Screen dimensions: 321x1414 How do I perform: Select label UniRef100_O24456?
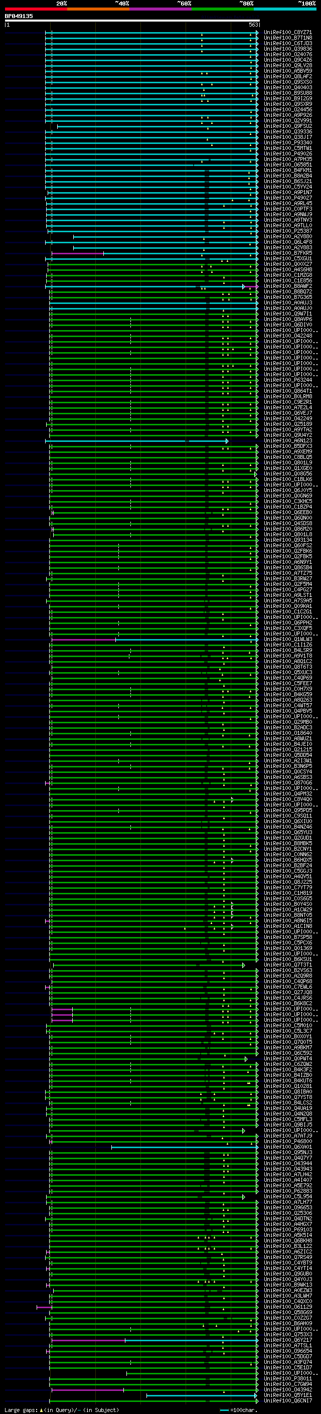(288, 110)
